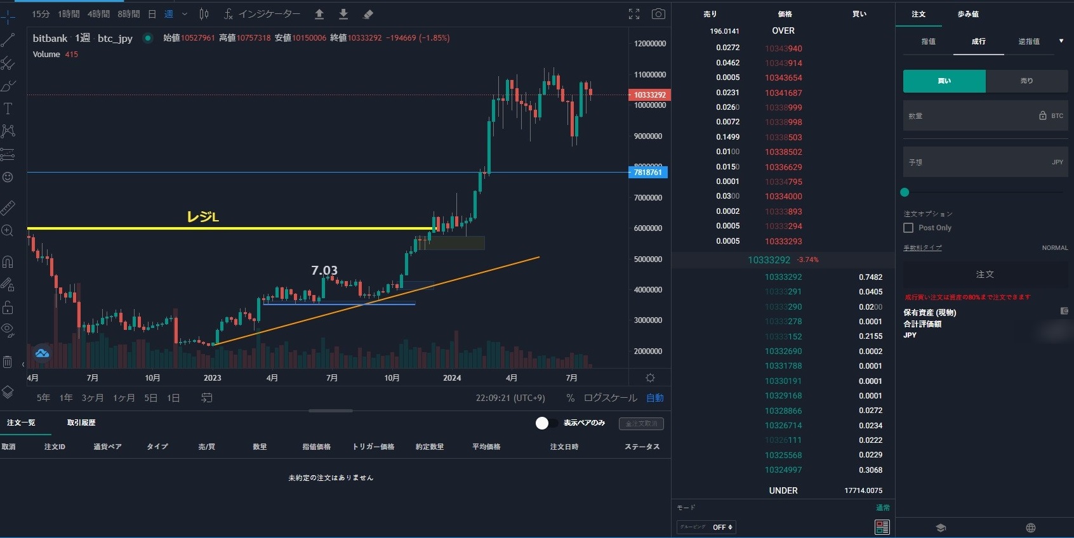Open the order type dropdown arrow beside 逆指値

(1061, 41)
